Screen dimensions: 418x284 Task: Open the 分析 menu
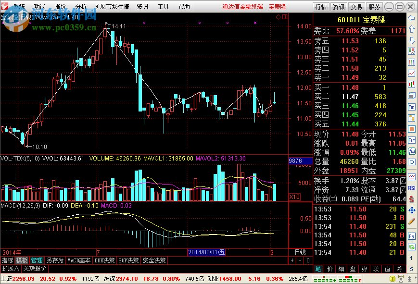[81, 6]
